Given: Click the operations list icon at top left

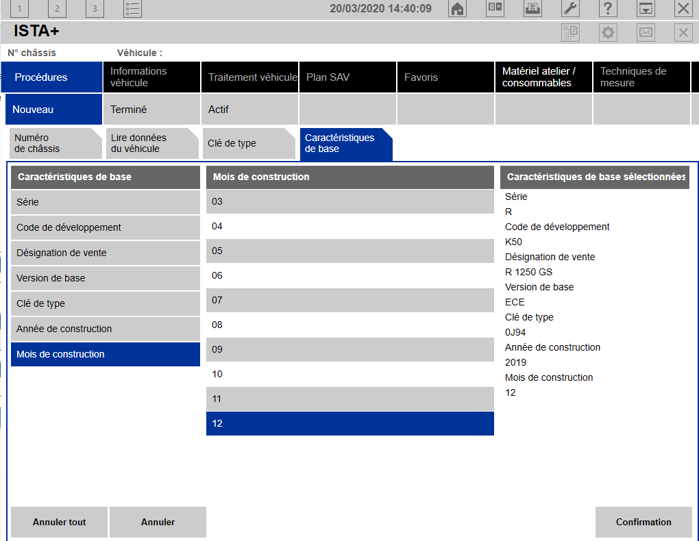Looking at the screenshot, I should 132,9.
